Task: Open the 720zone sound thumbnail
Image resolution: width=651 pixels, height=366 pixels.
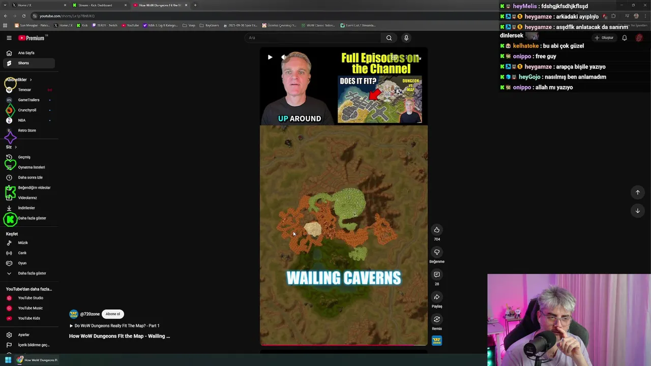Action: point(437,341)
